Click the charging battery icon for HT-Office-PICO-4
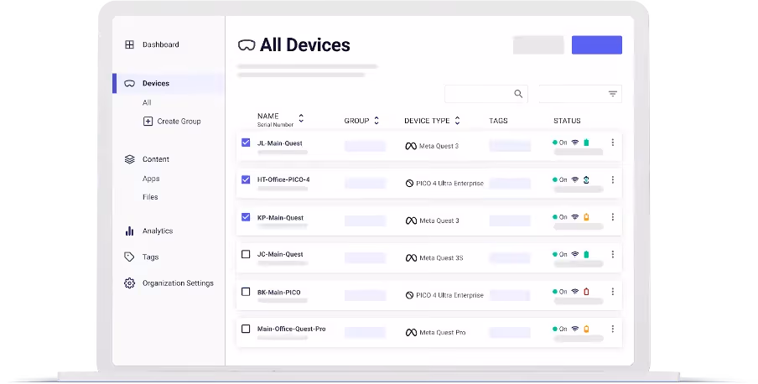The width and height of the screenshot is (758, 384). pos(586,179)
